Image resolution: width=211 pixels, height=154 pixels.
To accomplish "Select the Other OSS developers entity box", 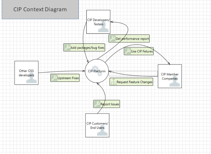I will click(26, 73).
